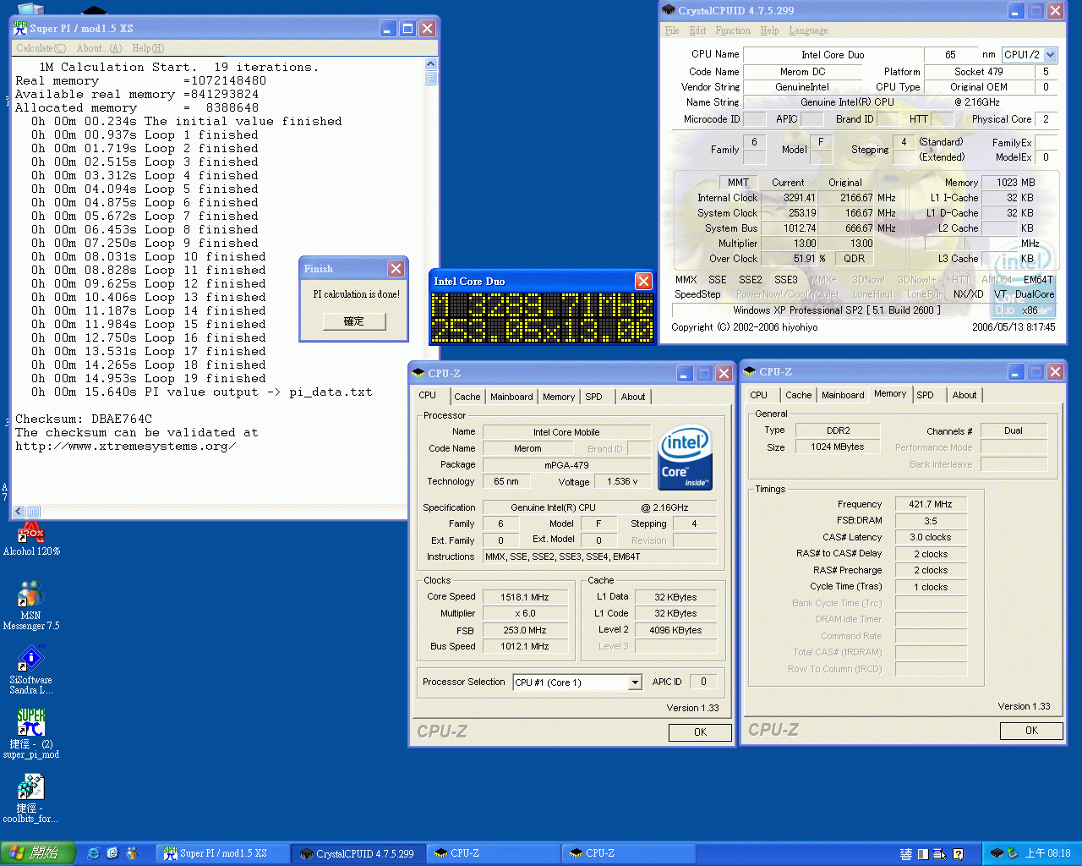The width and height of the screenshot is (1082, 866).
Task: Open SiSoftware Sandra desktop shortcut
Action: pyautogui.click(x=31, y=669)
